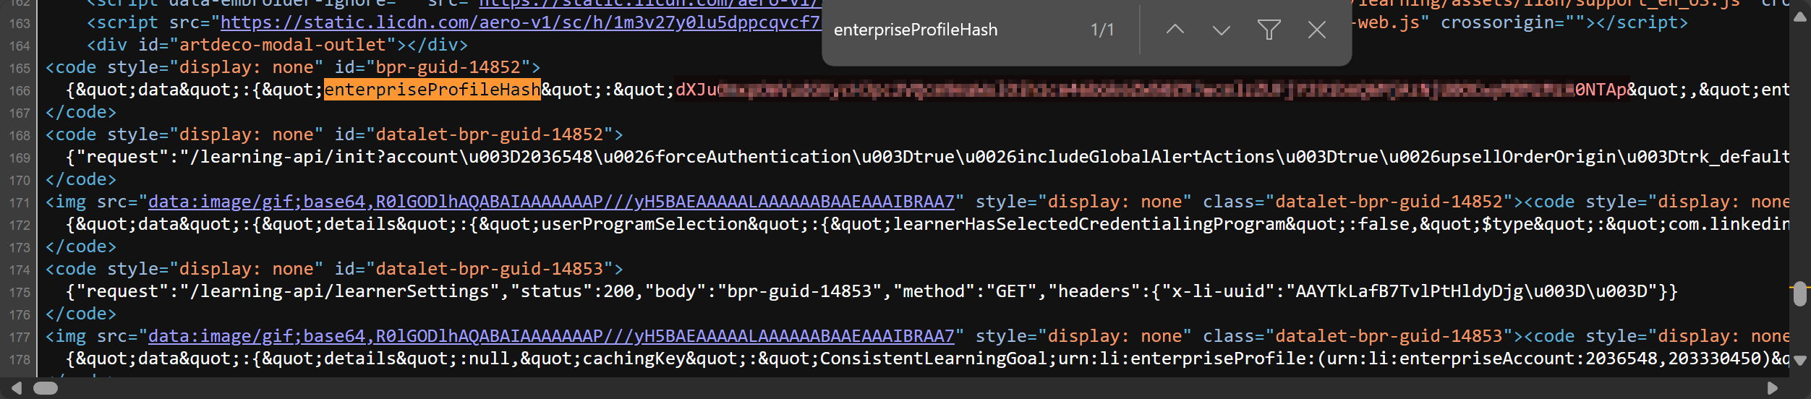This screenshot has width=1811, height=399.
Task: Click the 1/1 match counter
Action: (1102, 30)
